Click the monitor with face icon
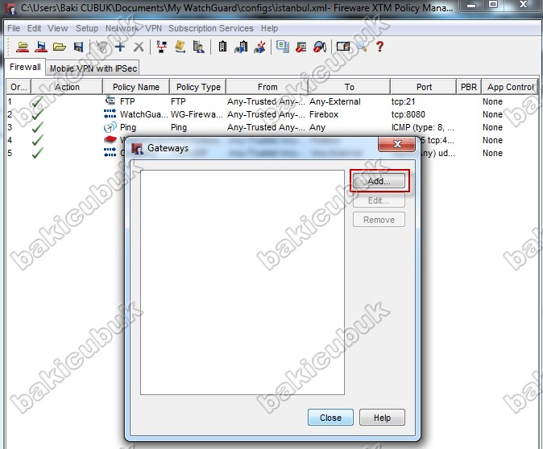The image size is (543, 449). point(343,47)
